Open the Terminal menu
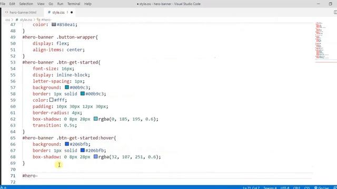 click(x=74, y=4)
